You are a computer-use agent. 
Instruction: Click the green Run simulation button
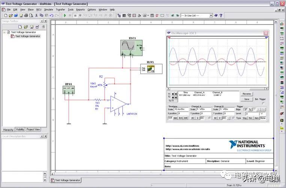tap(65, 15)
